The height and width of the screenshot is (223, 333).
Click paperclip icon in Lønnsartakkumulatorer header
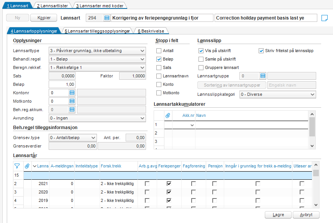pyautogui.click(x=168, y=116)
